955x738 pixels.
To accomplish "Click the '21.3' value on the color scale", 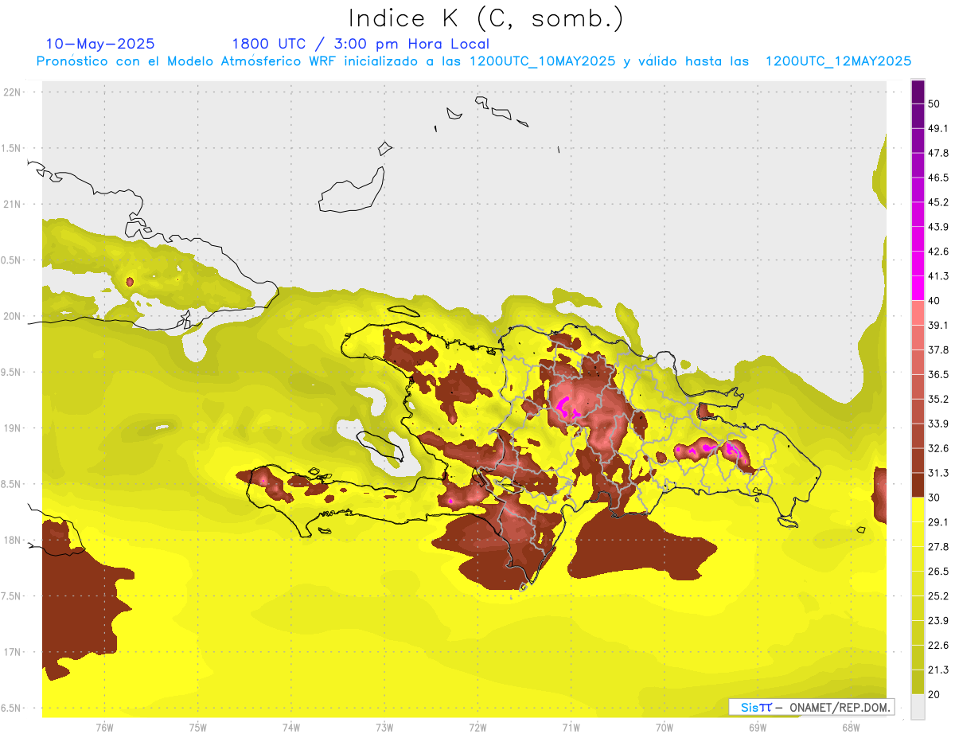I will point(938,670).
